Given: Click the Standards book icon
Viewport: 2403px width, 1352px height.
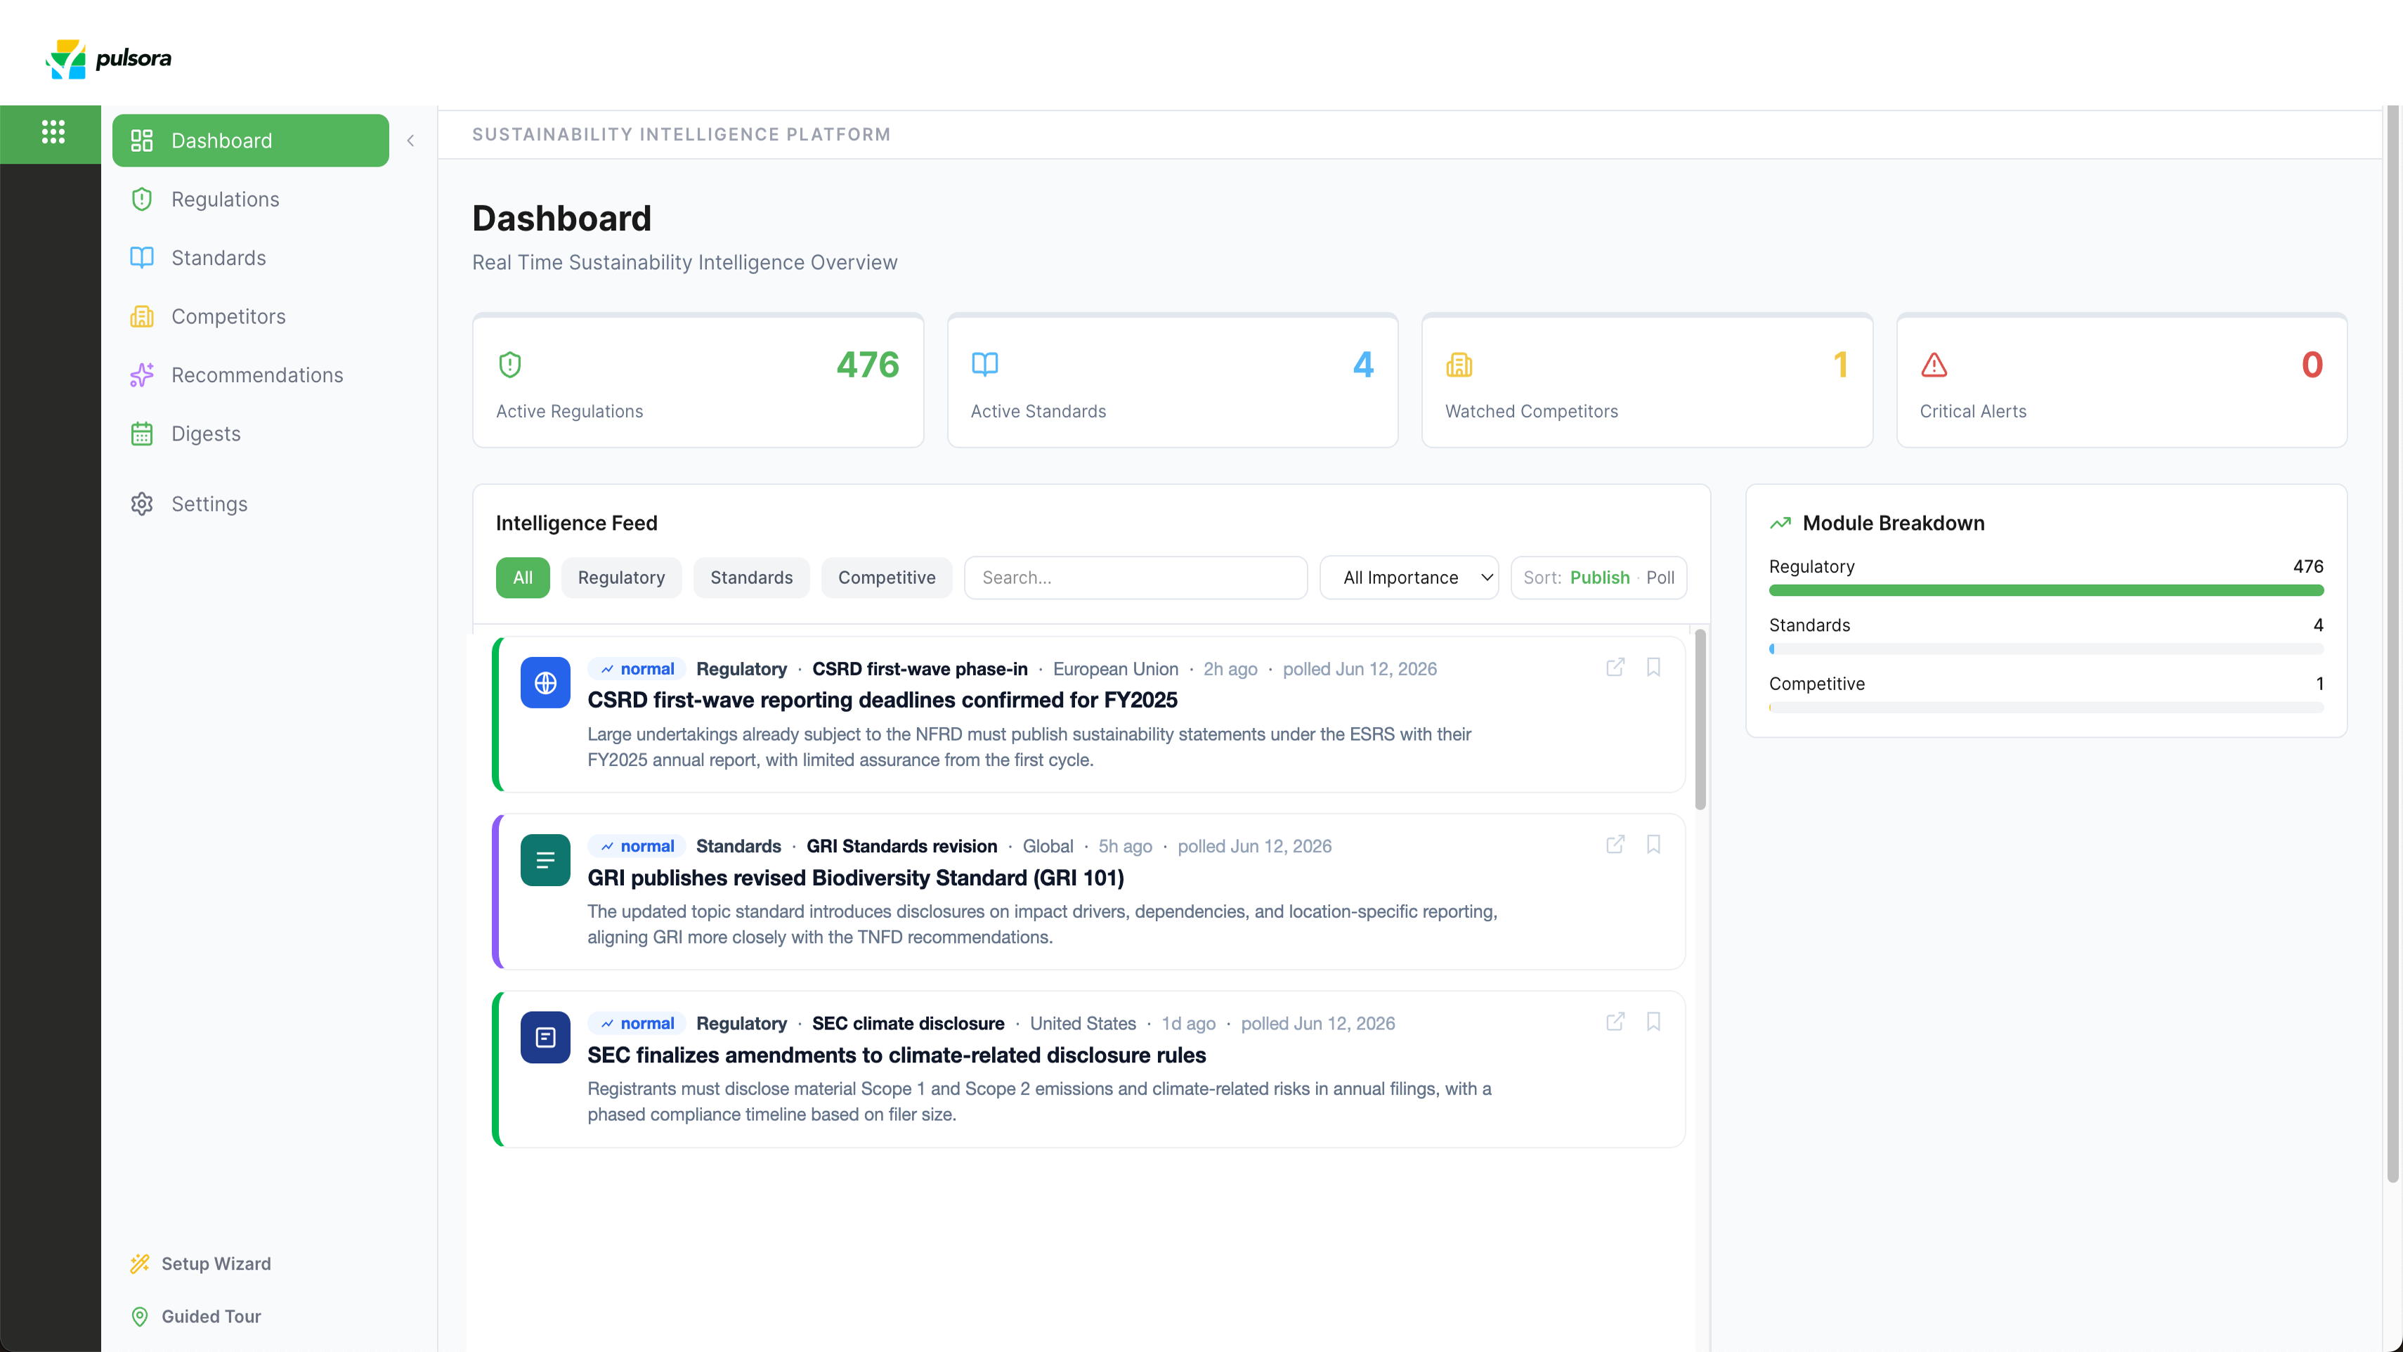Looking at the screenshot, I should tap(142, 257).
